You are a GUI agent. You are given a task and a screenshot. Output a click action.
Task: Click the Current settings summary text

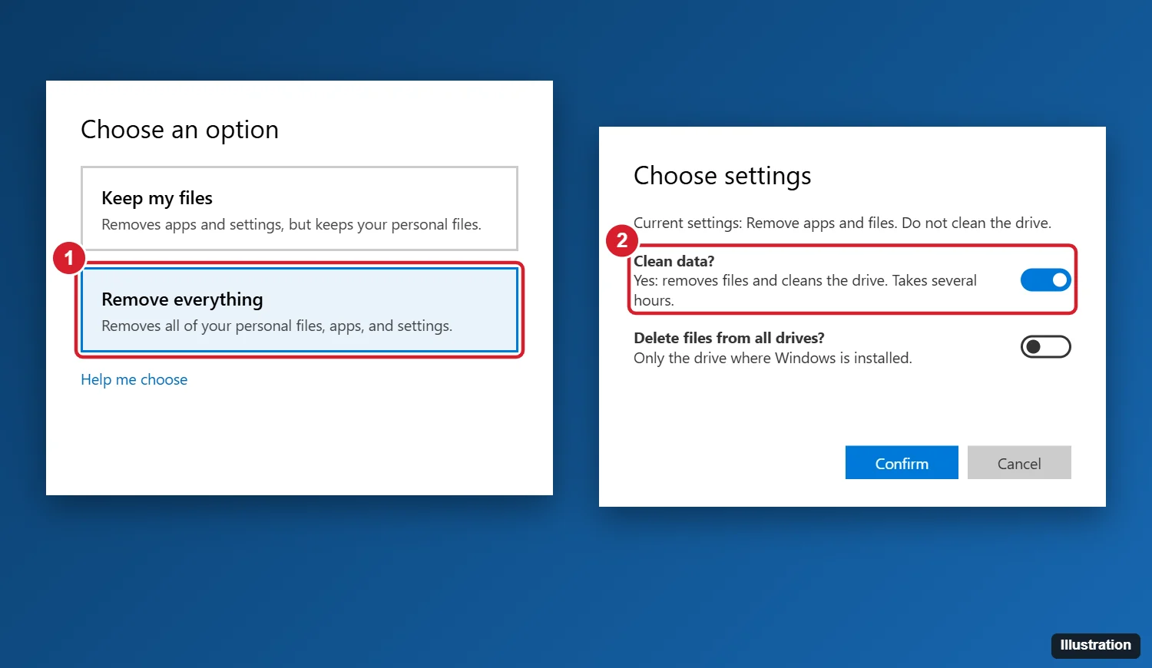tap(842, 223)
